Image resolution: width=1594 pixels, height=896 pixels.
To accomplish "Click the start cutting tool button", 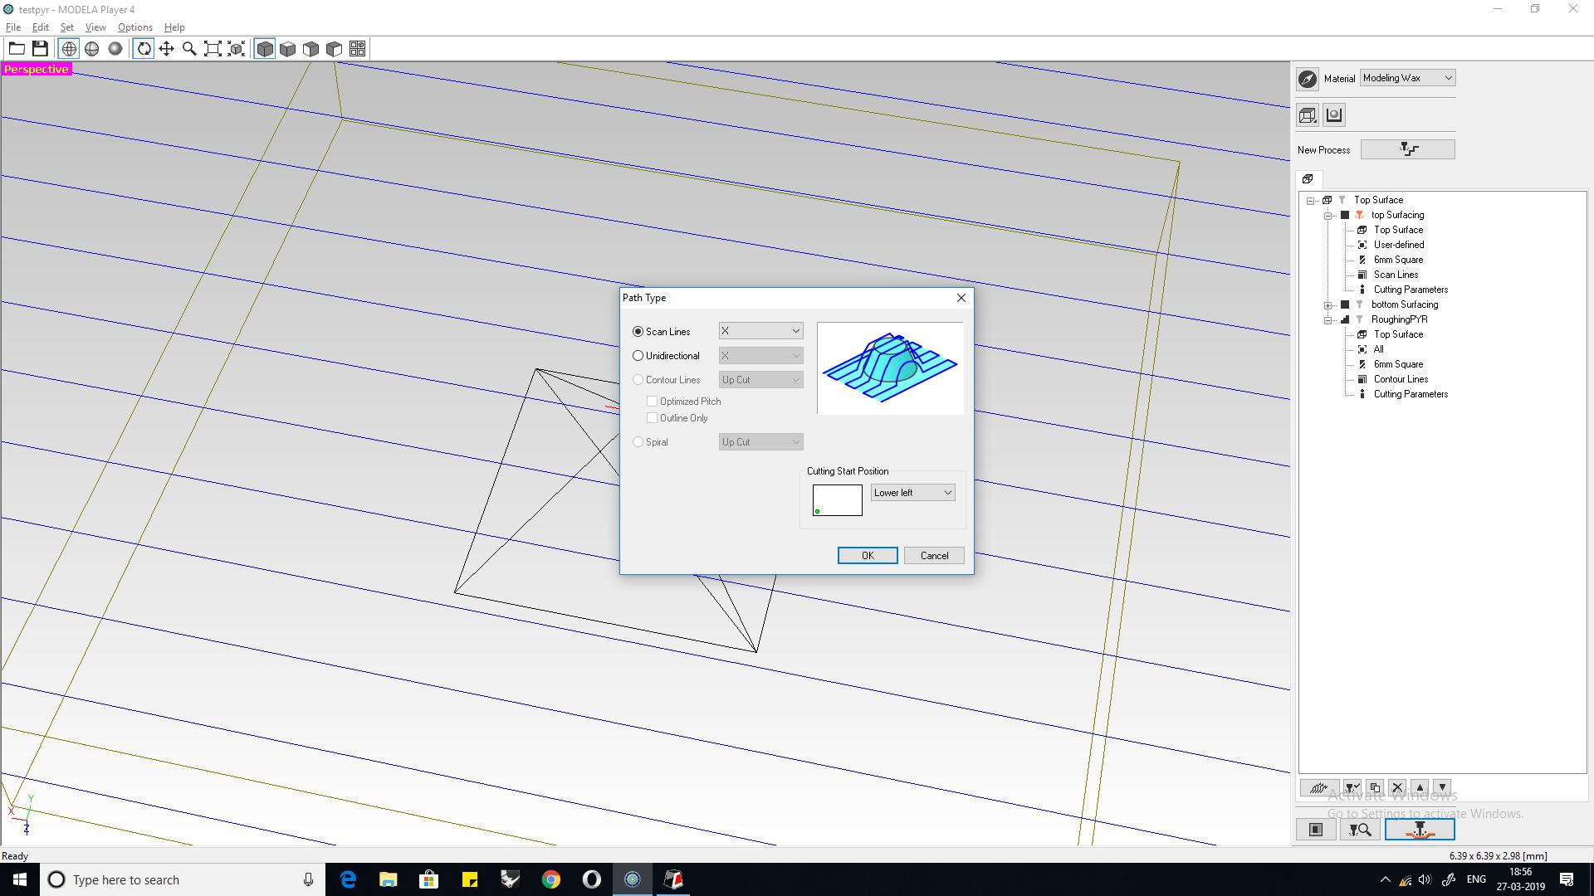I will [1419, 830].
